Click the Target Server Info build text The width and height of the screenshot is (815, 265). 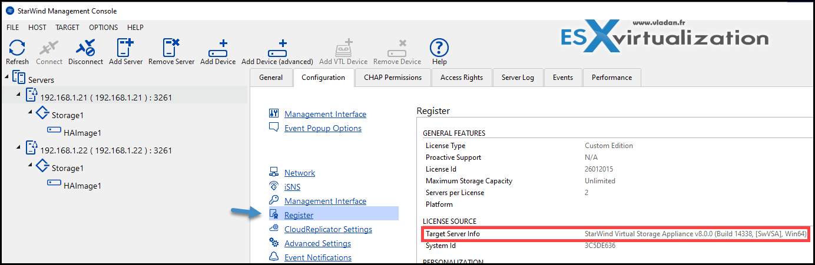tap(695, 234)
